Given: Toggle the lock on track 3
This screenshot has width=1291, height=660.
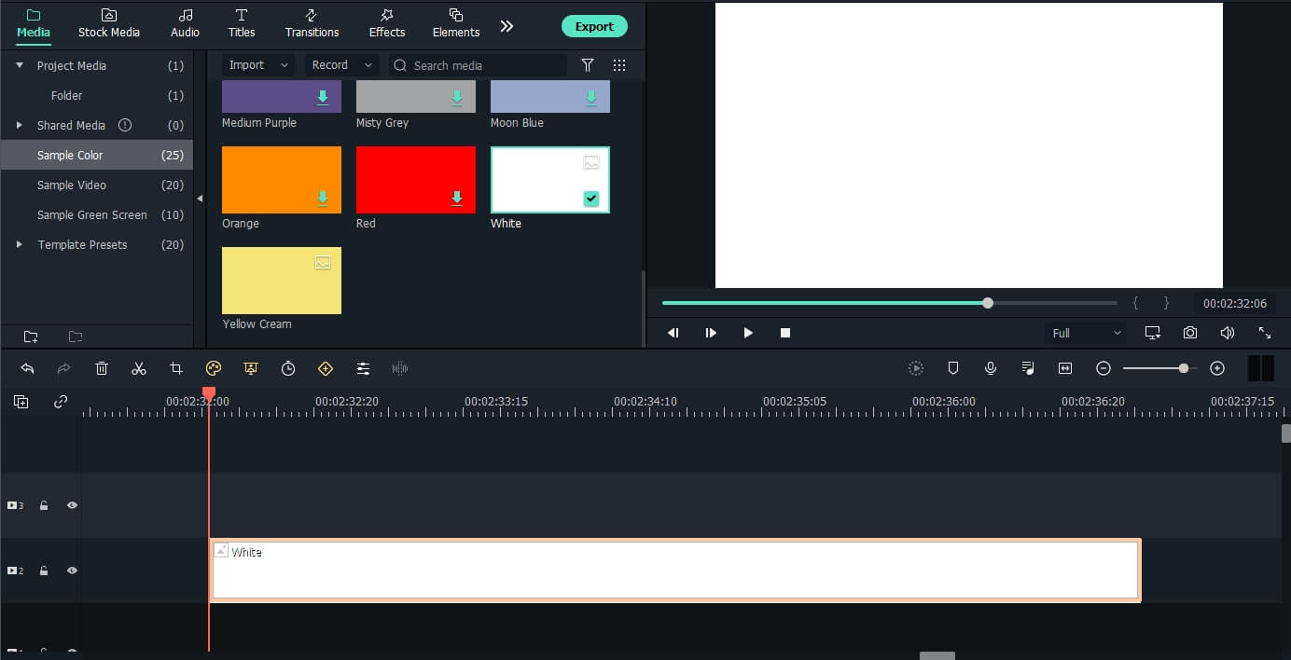Looking at the screenshot, I should point(44,505).
